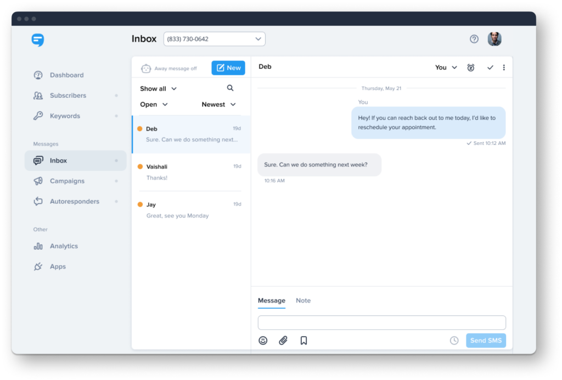Open the Apps page
The height and width of the screenshot is (380, 562).
pos(58,266)
